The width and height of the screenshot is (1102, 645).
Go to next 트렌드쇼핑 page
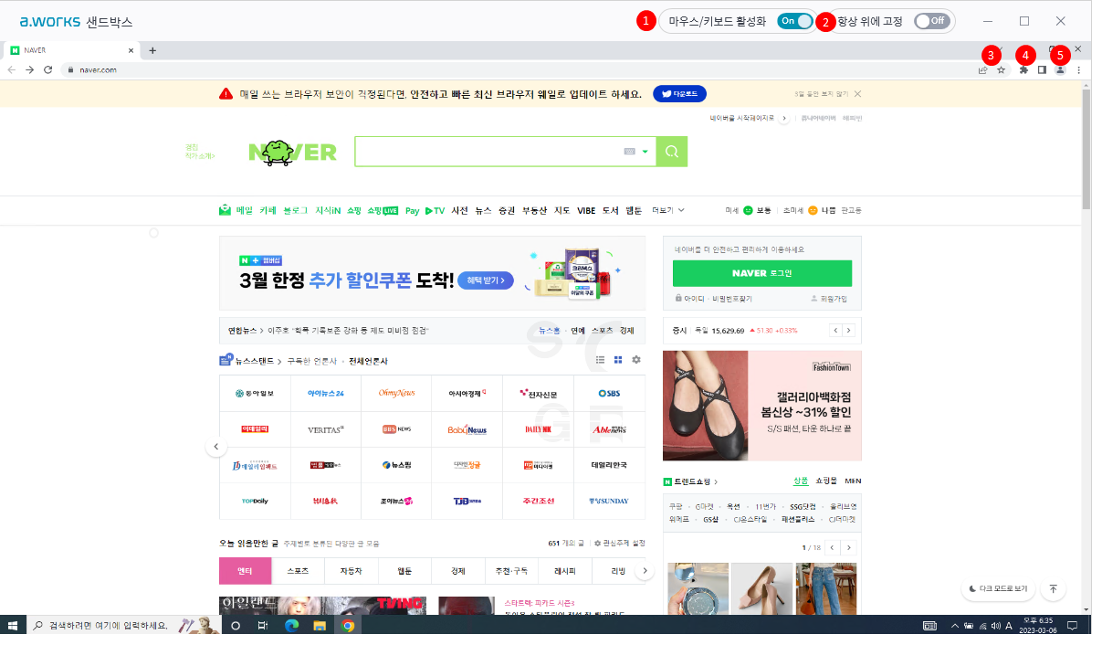[849, 547]
